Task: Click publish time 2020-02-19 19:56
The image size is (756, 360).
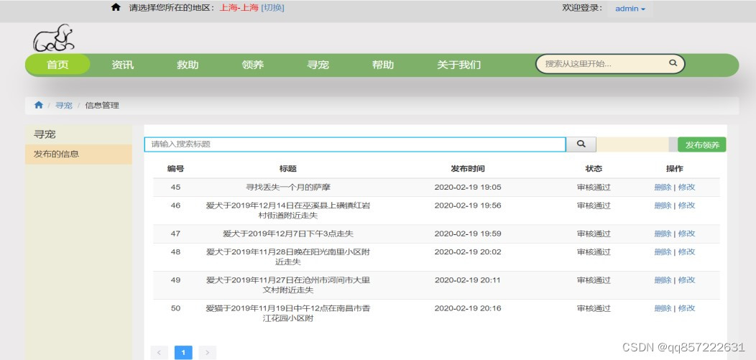Action: pyautogui.click(x=468, y=206)
